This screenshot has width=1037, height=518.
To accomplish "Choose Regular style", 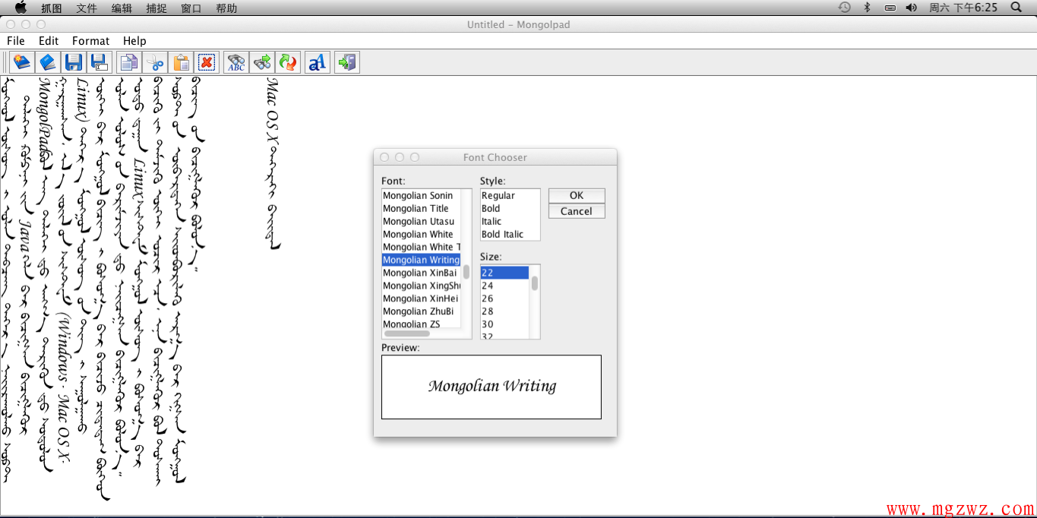I will (510, 195).
